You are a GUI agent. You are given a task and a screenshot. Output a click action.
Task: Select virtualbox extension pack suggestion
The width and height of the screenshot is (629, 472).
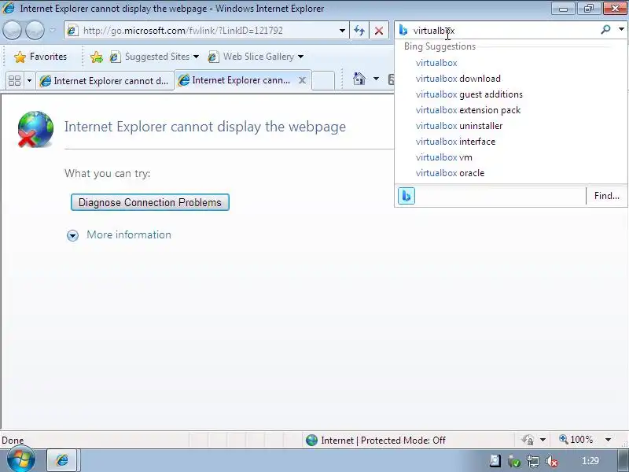click(468, 110)
